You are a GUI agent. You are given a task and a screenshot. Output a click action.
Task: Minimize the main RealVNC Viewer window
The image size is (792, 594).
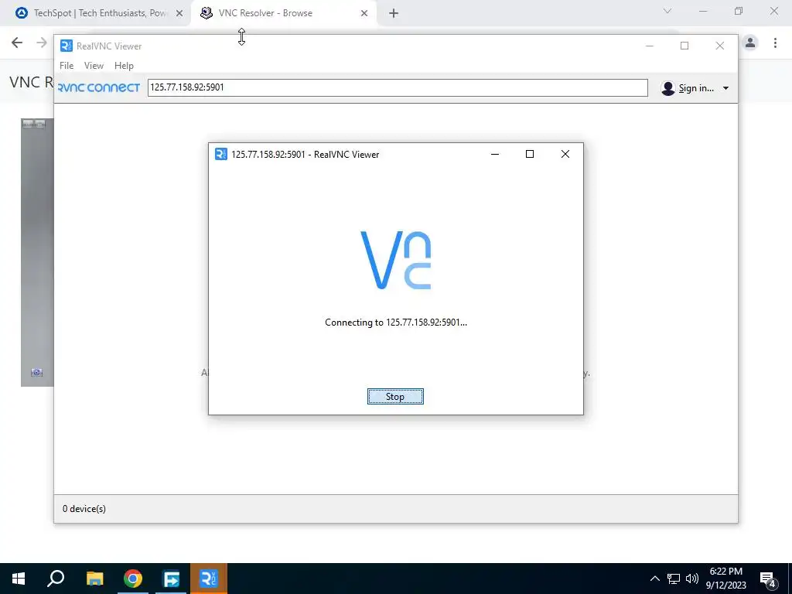tap(650, 46)
